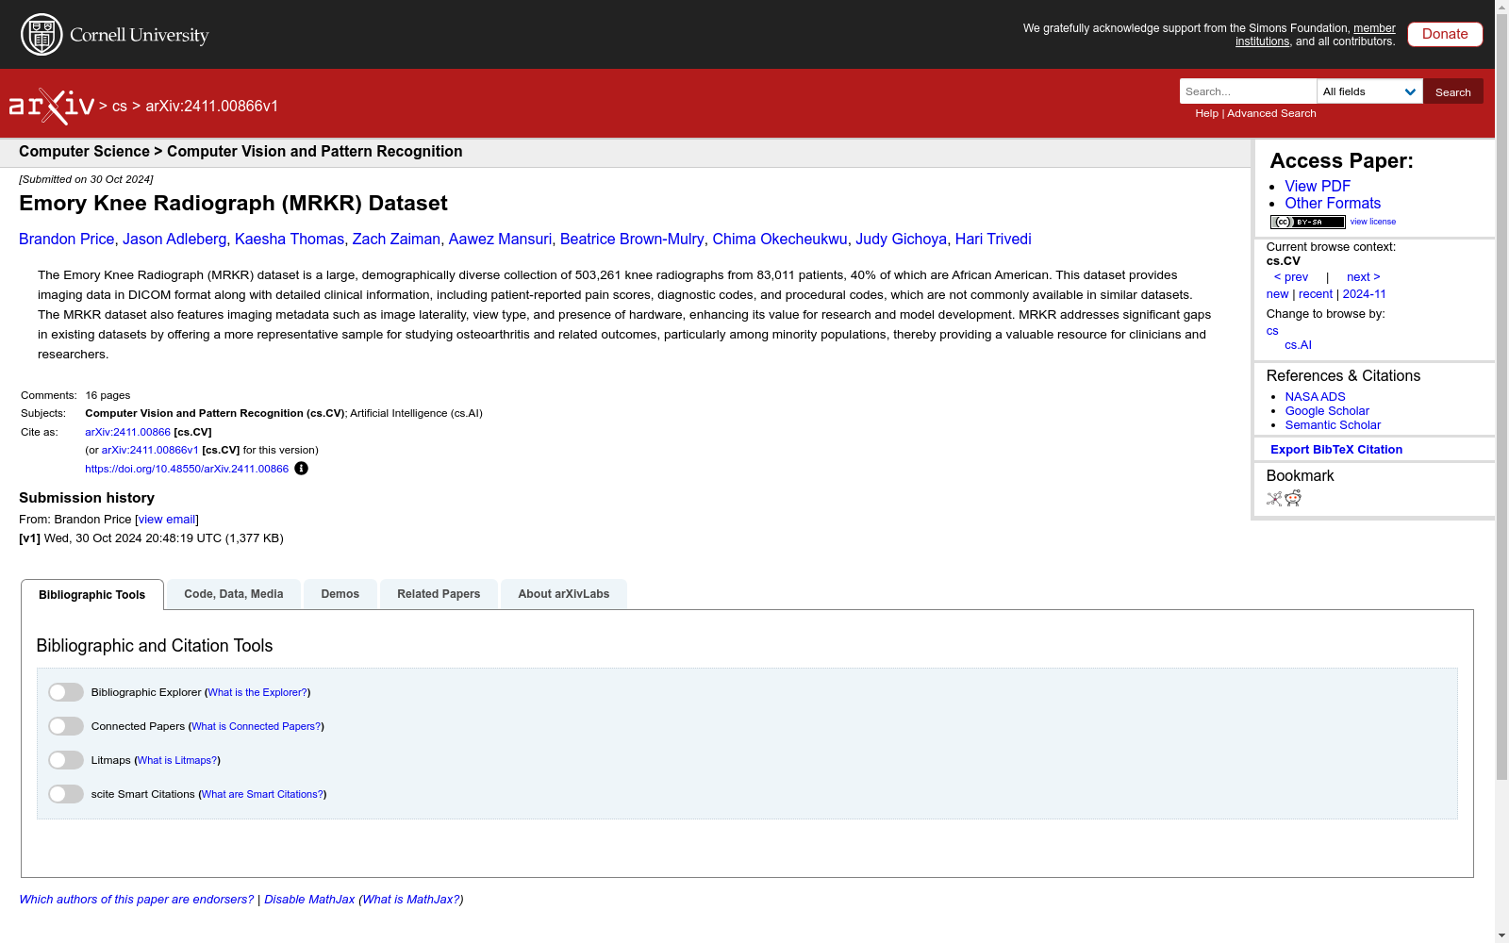Enable the Bibliographic Explorer toggle

pyautogui.click(x=65, y=691)
